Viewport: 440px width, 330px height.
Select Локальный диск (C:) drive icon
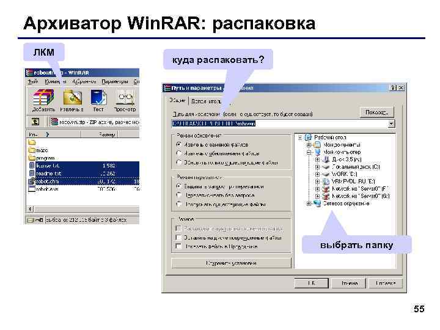[326, 167]
